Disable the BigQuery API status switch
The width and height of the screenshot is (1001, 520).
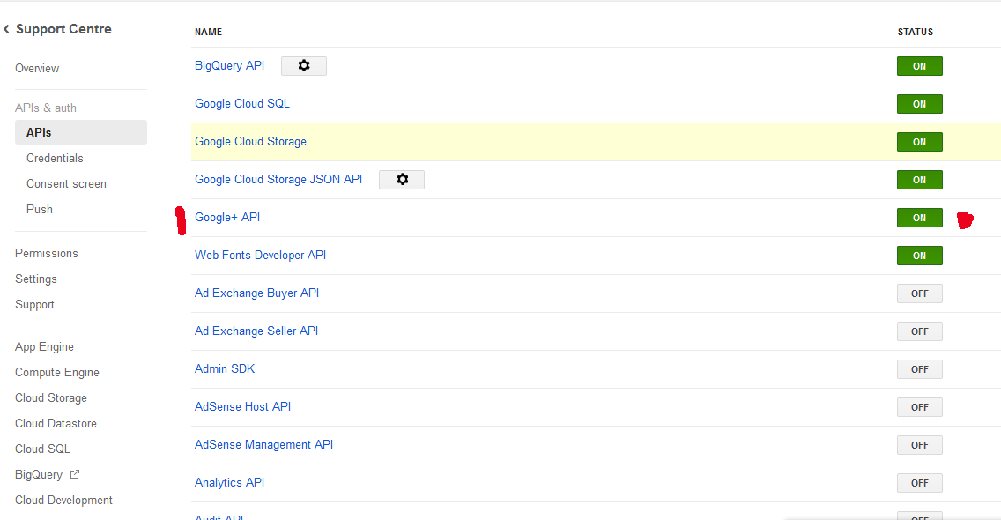click(x=919, y=66)
